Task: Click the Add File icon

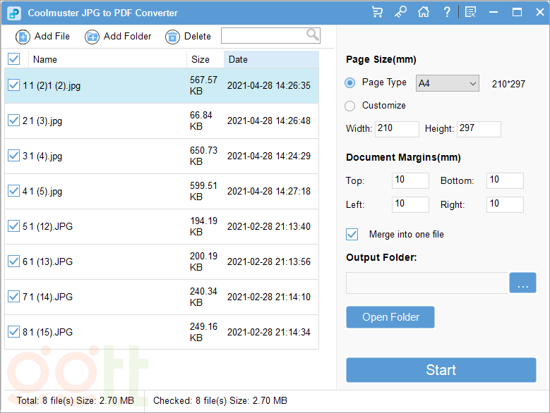Action: click(x=23, y=37)
